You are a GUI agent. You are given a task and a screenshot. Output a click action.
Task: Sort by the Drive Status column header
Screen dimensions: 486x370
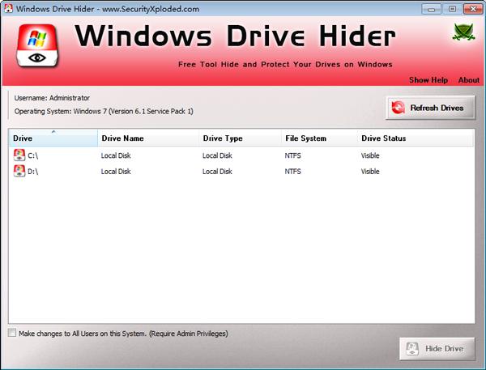[x=416, y=138]
